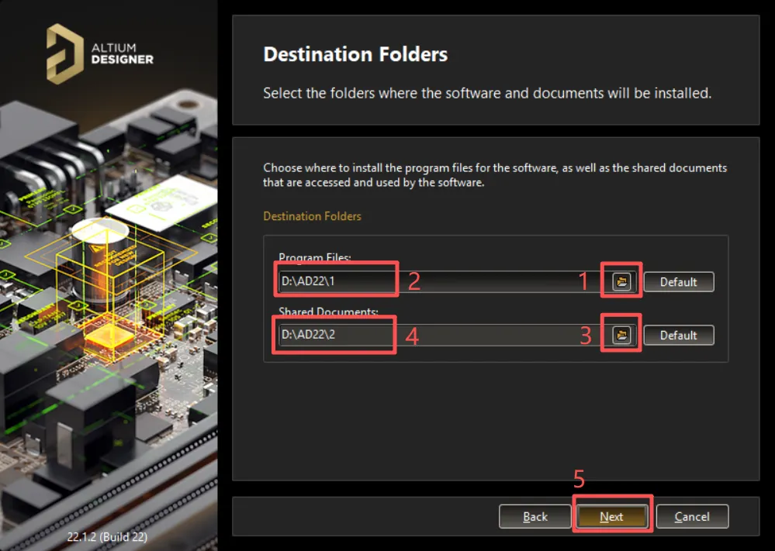Go to the Next installer step
Viewport: 775px width, 551px height.
(x=612, y=516)
